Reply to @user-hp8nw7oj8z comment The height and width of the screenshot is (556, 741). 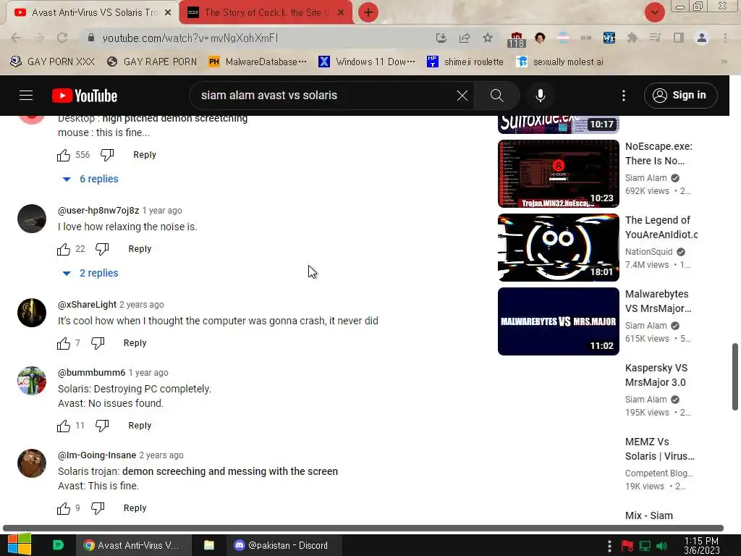coord(140,249)
